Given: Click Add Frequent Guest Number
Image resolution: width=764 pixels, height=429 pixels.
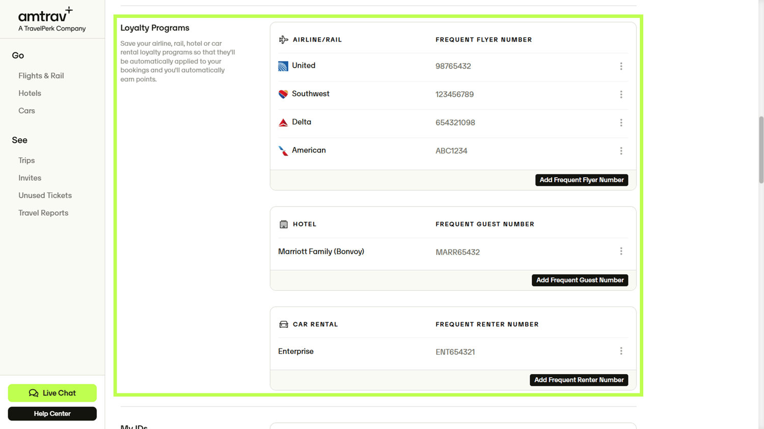Looking at the screenshot, I should [580, 280].
